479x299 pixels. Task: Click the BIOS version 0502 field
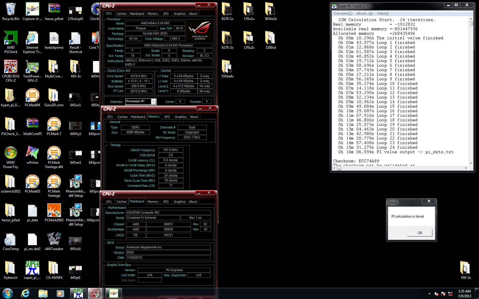(168, 252)
